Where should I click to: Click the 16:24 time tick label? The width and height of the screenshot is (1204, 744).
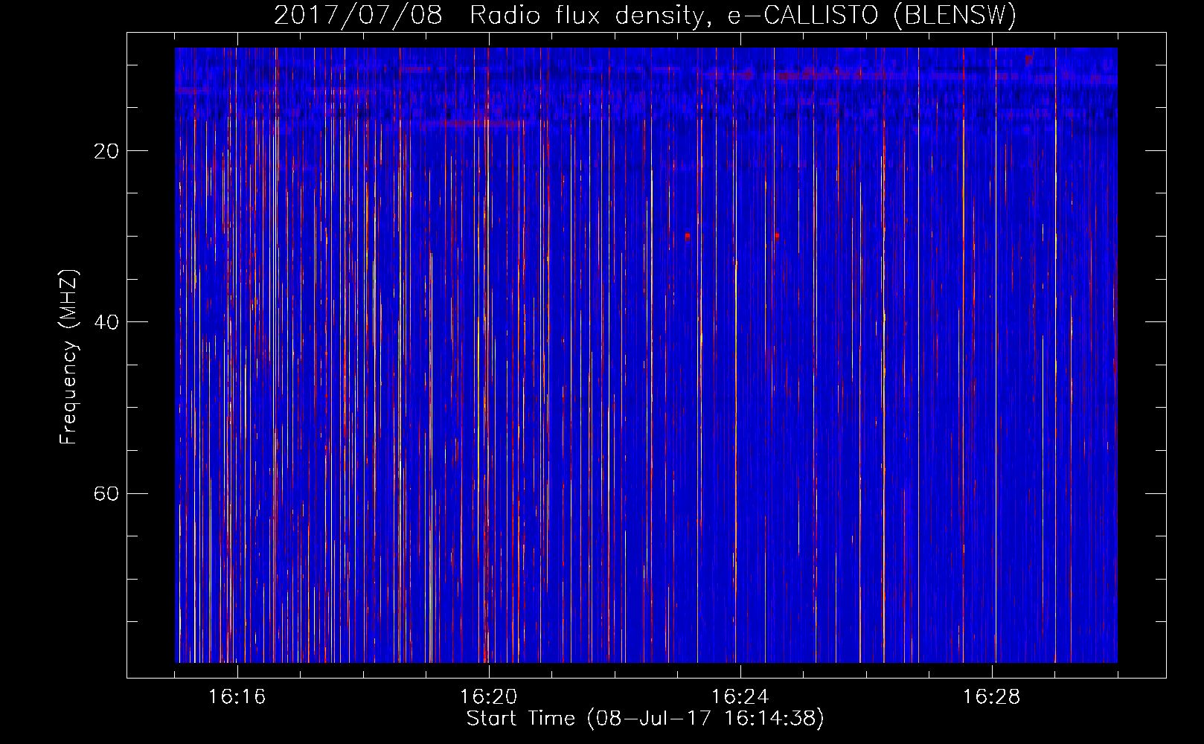pyautogui.click(x=740, y=697)
